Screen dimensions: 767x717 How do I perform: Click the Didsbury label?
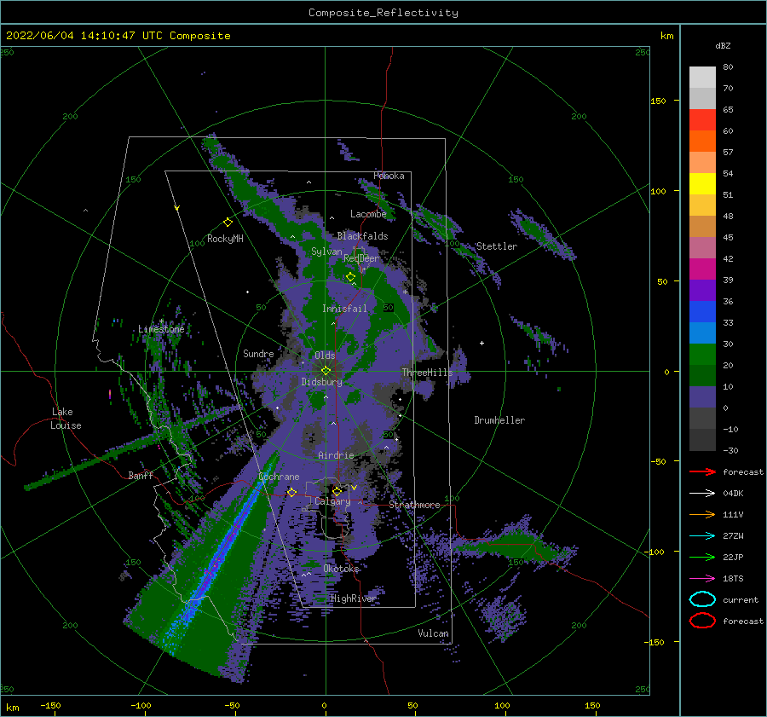tap(321, 382)
